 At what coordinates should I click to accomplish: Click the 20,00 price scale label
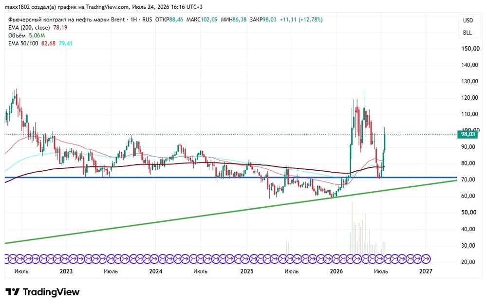point(468,262)
